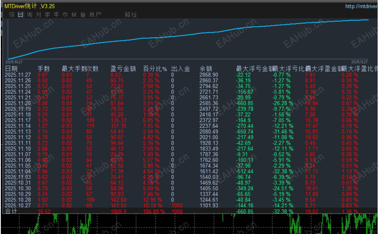379x234 pixels.
Task: Click the 余额 column header
Action: [x=206, y=69]
